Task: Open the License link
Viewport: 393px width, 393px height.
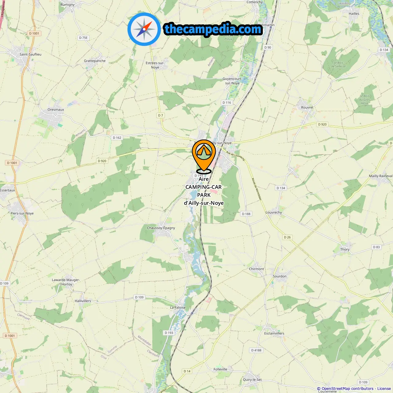Action: pyautogui.click(x=384, y=389)
